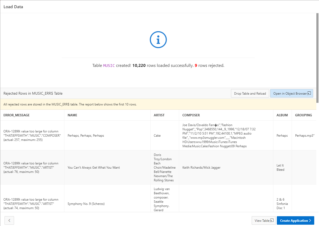
Task: Click the 'Joe Davis/Osvaldo Farr' composer cell
Action: coord(226,136)
